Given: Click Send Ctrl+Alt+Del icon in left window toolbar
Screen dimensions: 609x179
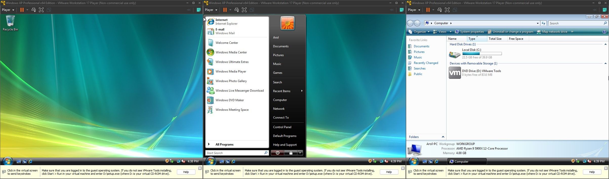Looking at the screenshot, I should tap(33, 10).
